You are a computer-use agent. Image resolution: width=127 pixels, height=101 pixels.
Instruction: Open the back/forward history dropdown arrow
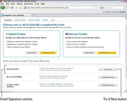point(9,8)
